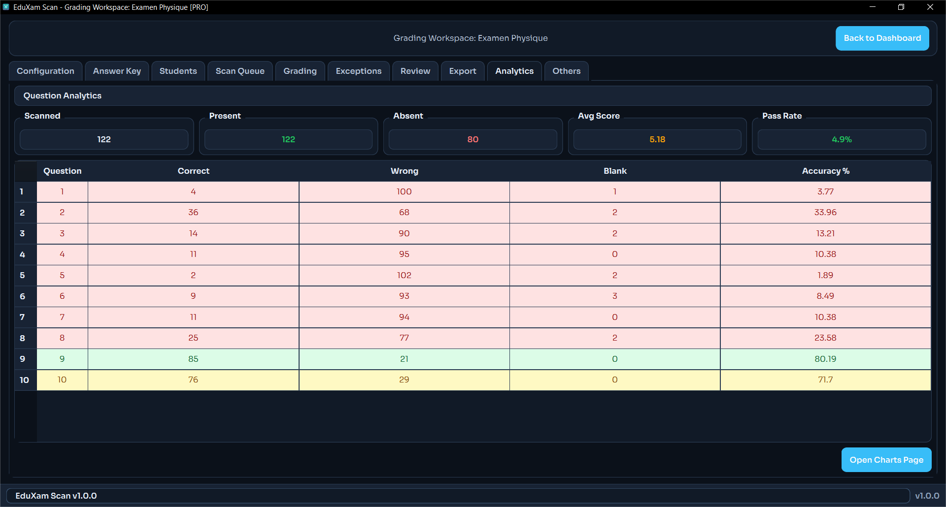Click the Blank column header
946x507 pixels.
pyautogui.click(x=615, y=171)
